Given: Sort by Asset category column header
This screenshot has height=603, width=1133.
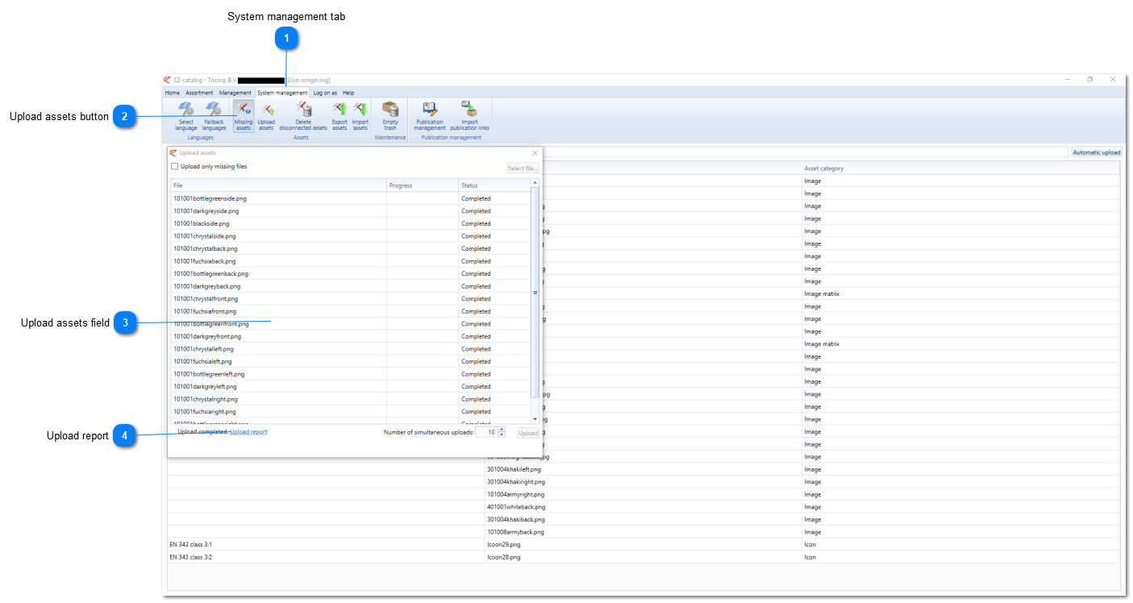Looking at the screenshot, I should click(960, 168).
